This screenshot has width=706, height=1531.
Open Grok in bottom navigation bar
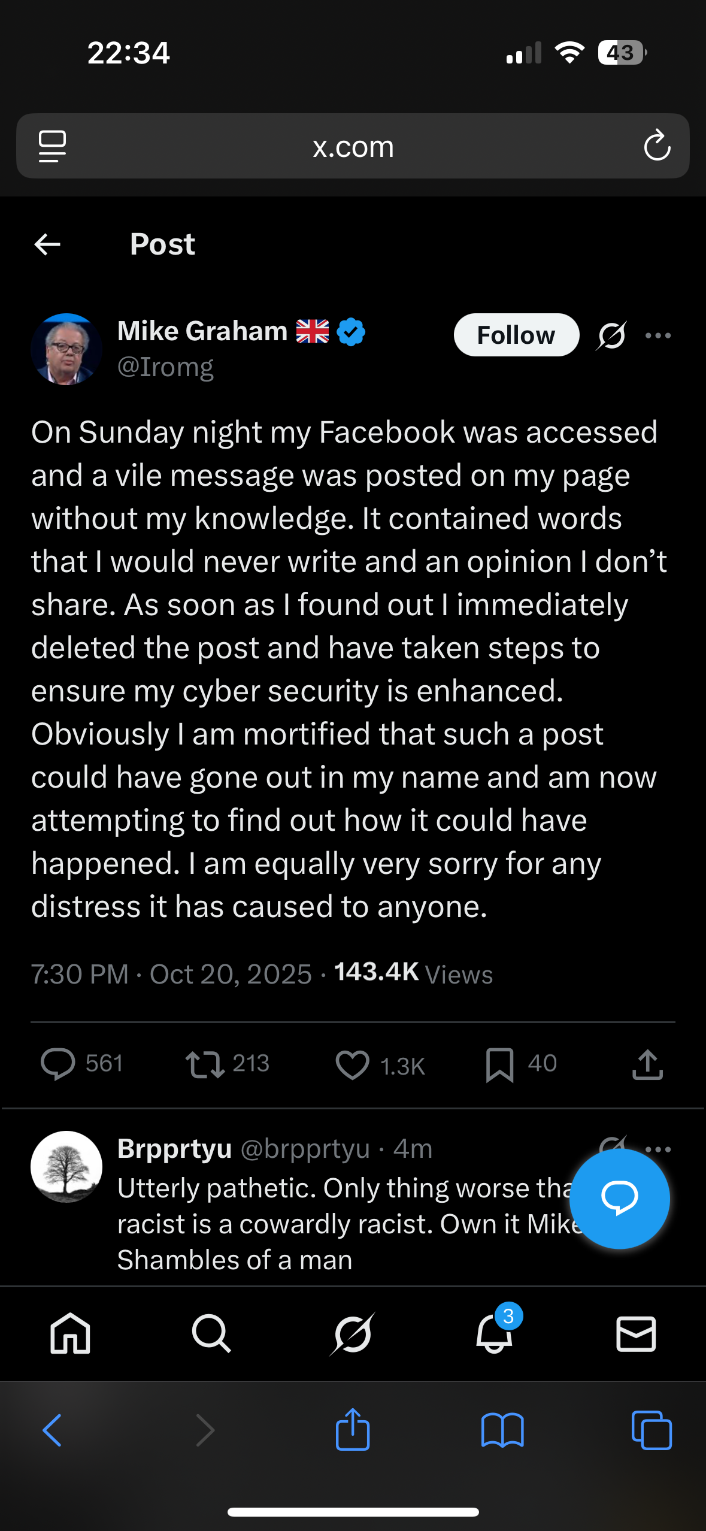tap(352, 1334)
